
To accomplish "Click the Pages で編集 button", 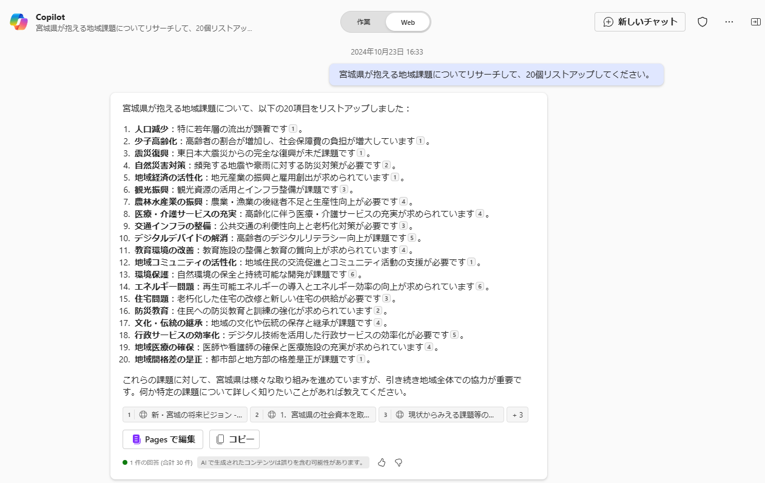I will coord(163,439).
